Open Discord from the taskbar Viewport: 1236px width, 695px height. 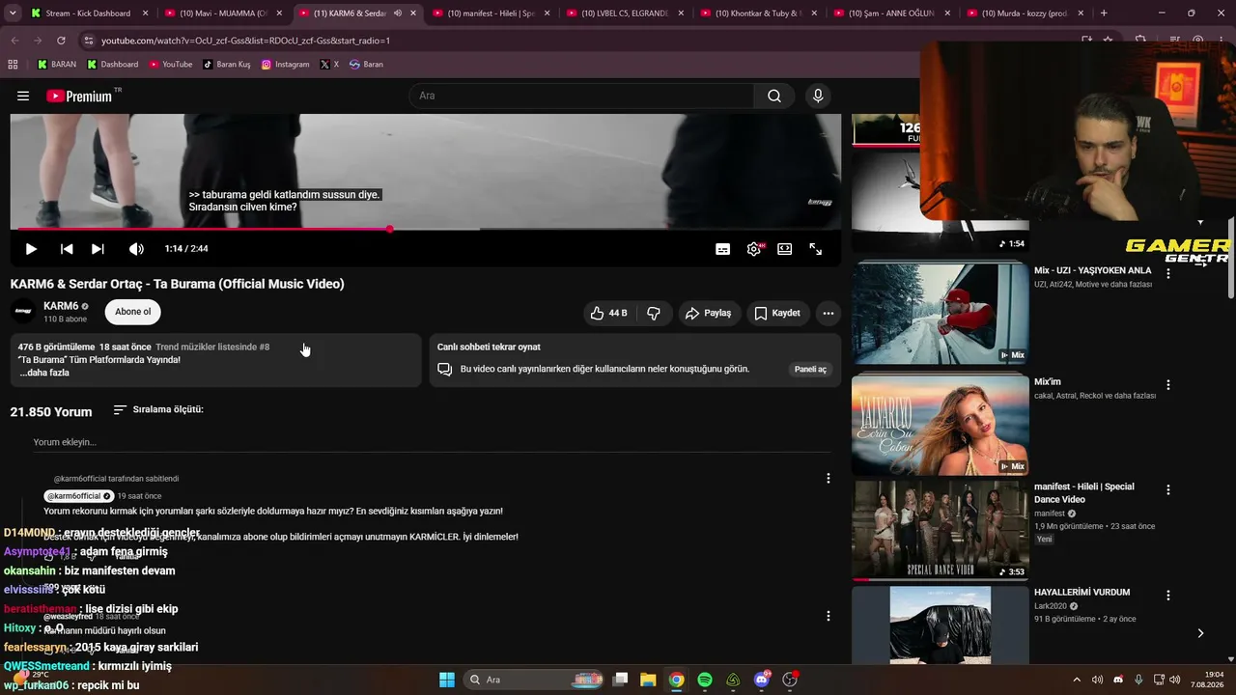pos(762,680)
